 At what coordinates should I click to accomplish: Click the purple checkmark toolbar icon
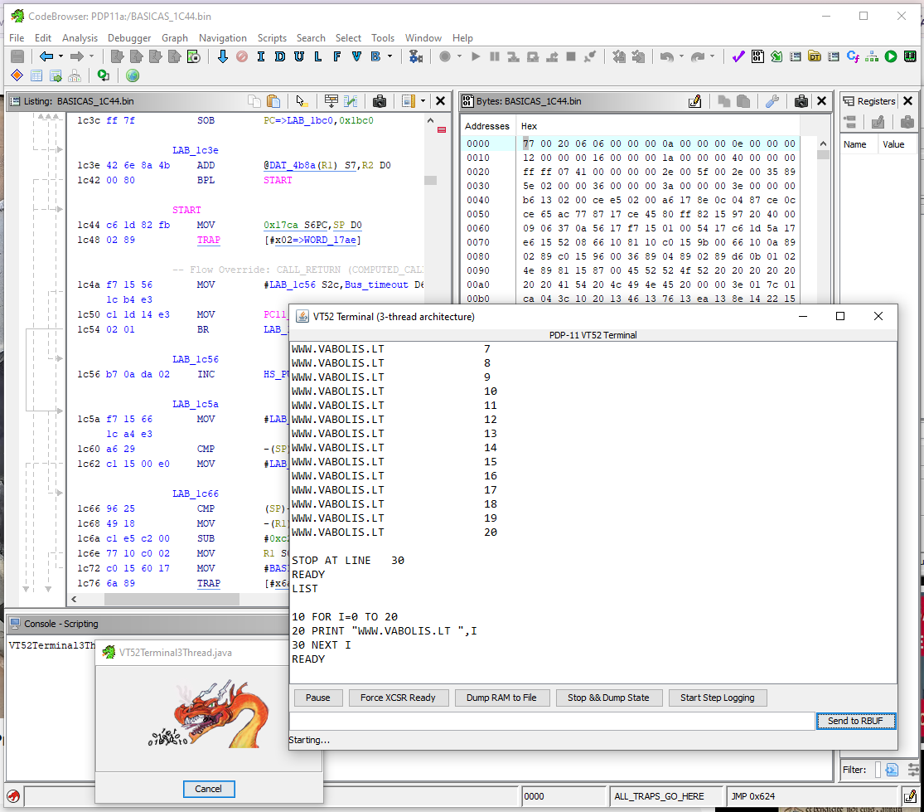point(738,56)
